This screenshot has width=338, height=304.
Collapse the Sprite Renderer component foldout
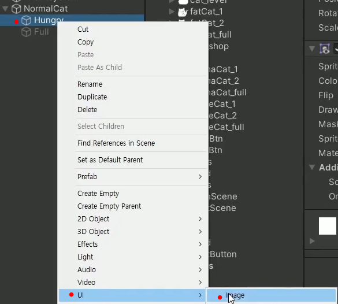point(312,49)
